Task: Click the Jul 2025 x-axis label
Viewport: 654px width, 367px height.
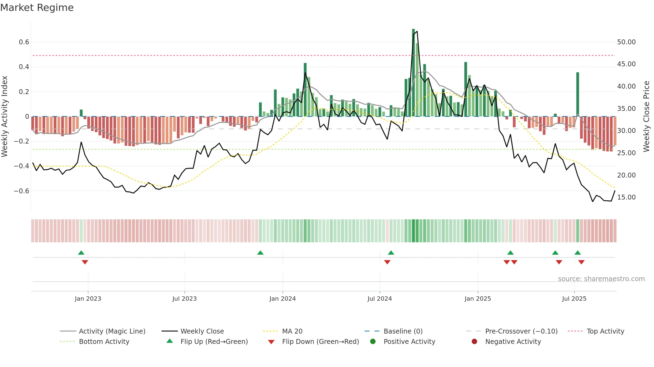Action: click(574, 298)
